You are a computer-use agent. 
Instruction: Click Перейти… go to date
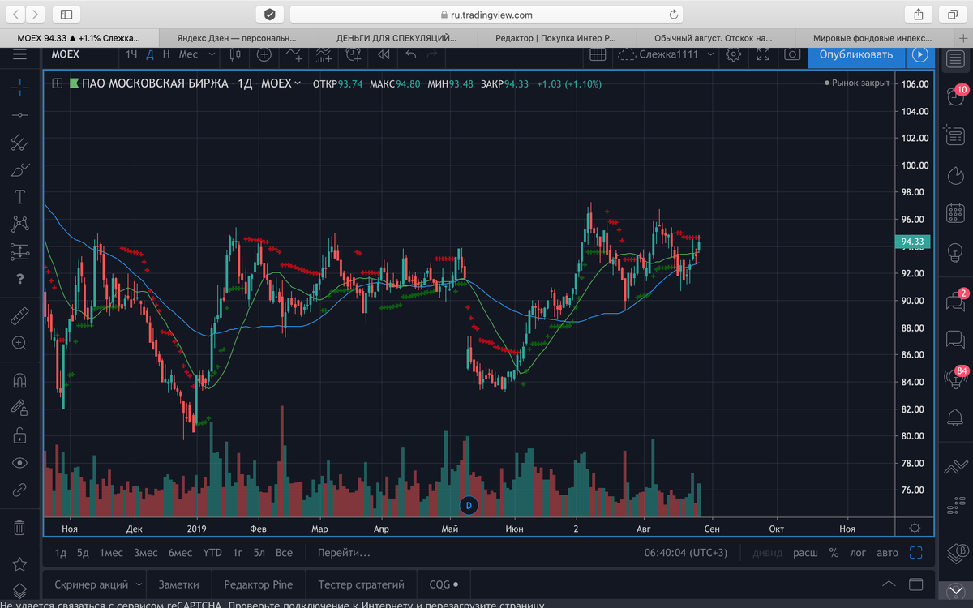point(344,553)
